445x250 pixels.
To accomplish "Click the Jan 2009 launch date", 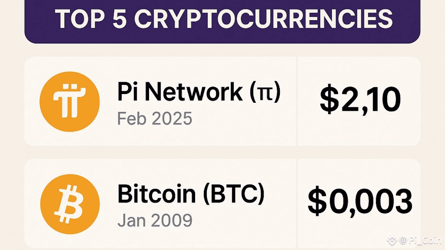I will tap(155, 220).
